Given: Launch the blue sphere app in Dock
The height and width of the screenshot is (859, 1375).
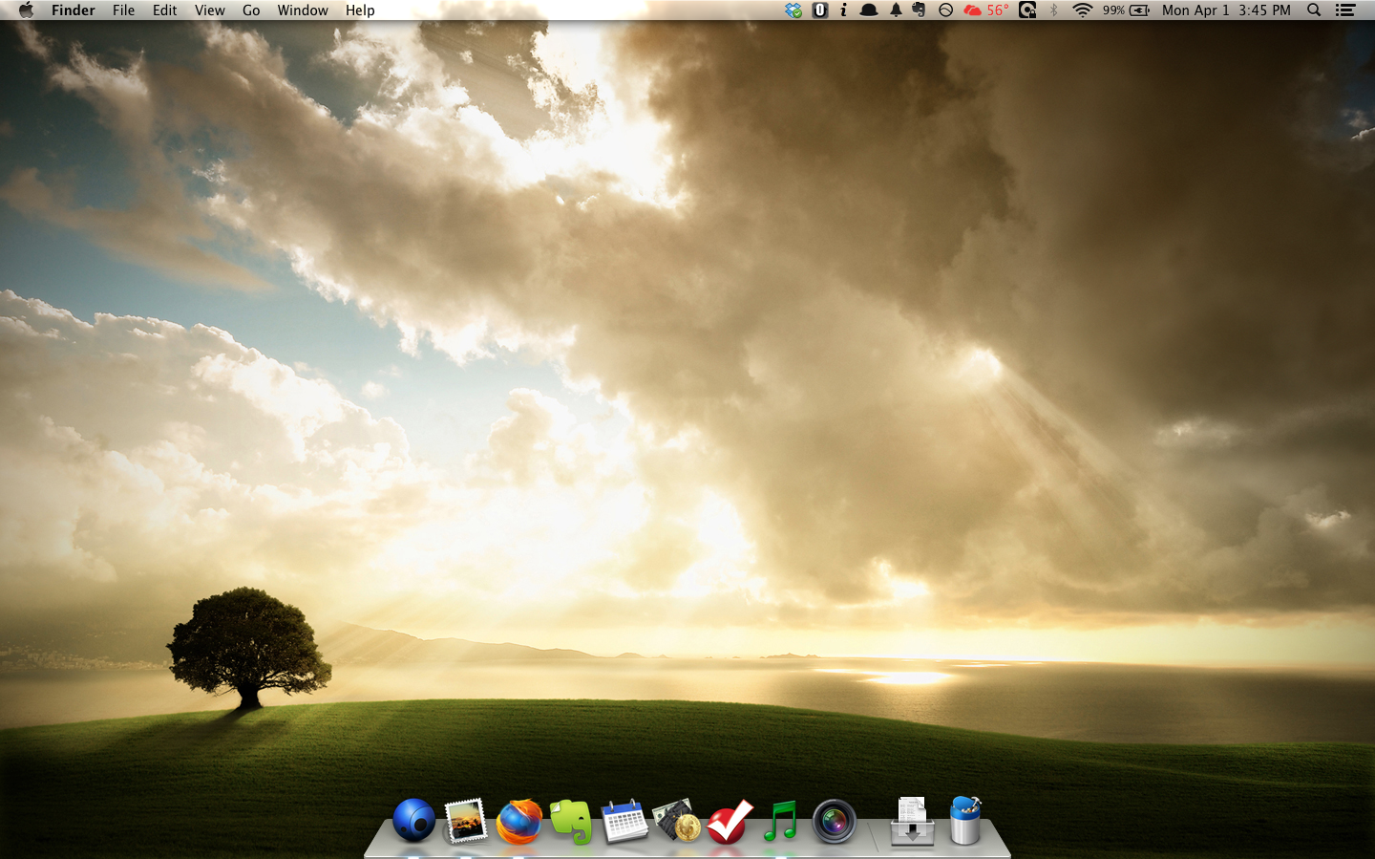Looking at the screenshot, I should pos(413,821).
